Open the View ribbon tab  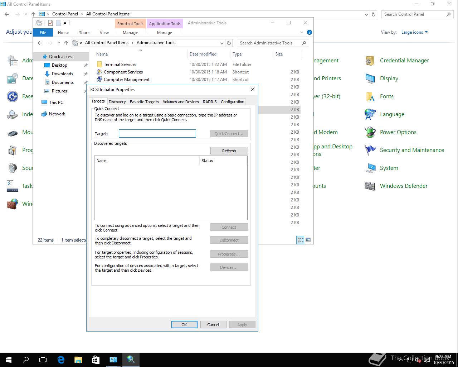click(104, 33)
